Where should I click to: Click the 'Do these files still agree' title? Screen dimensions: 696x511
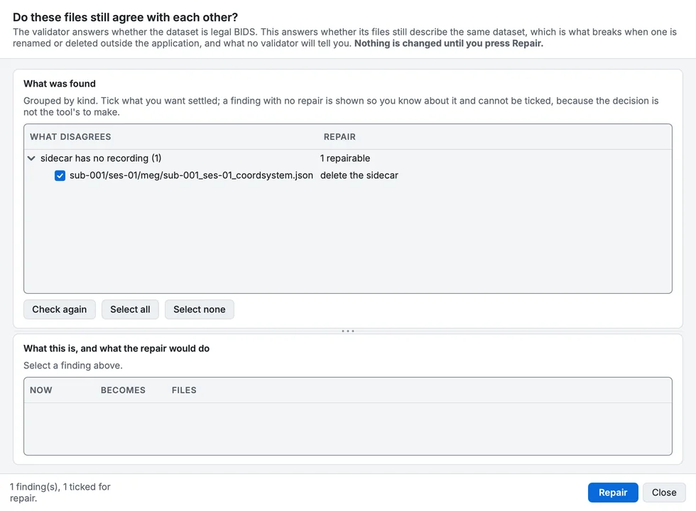(125, 17)
